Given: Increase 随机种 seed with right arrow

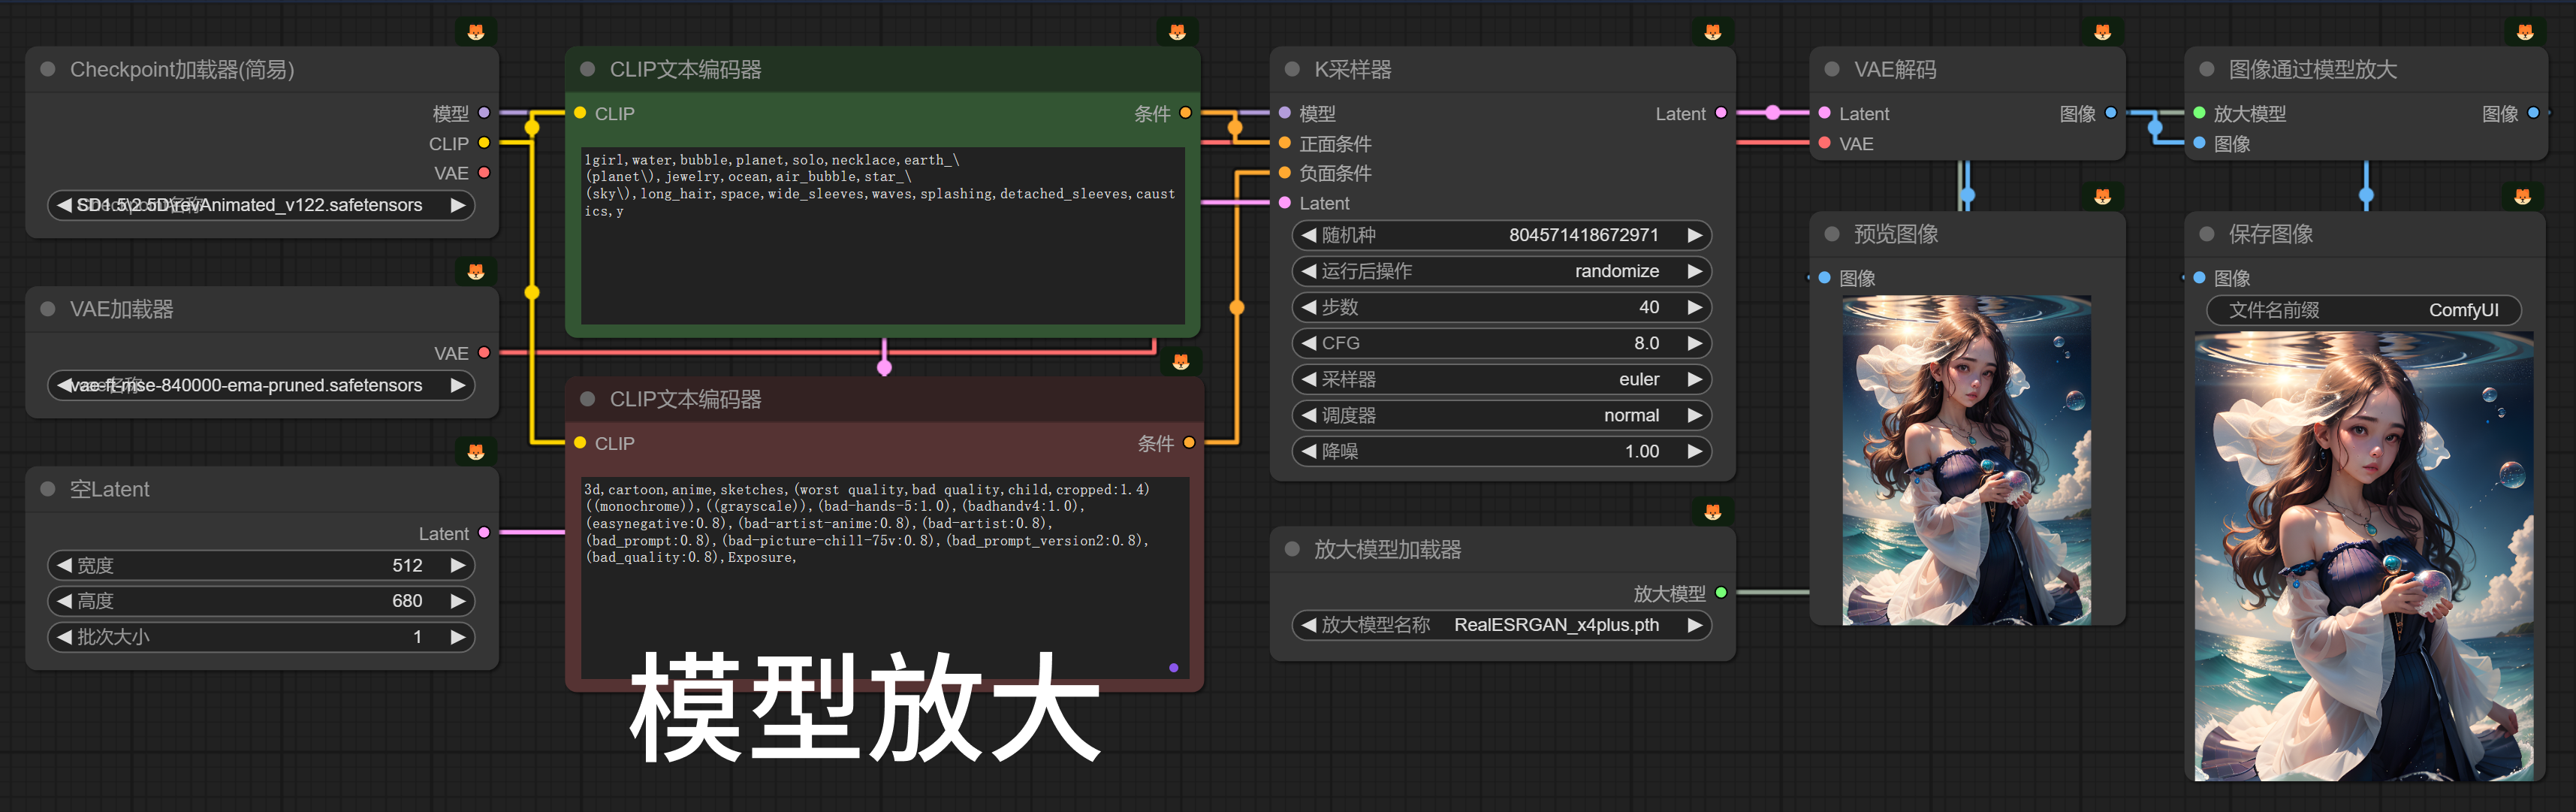Looking at the screenshot, I should [1694, 235].
